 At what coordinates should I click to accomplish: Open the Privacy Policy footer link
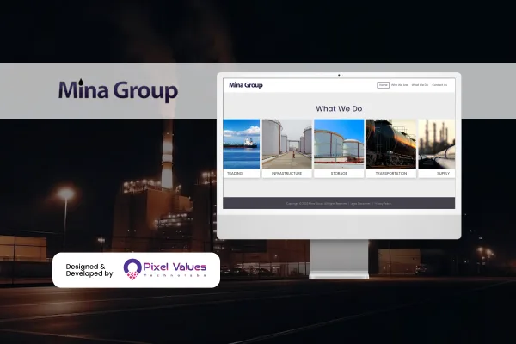[x=383, y=203]
